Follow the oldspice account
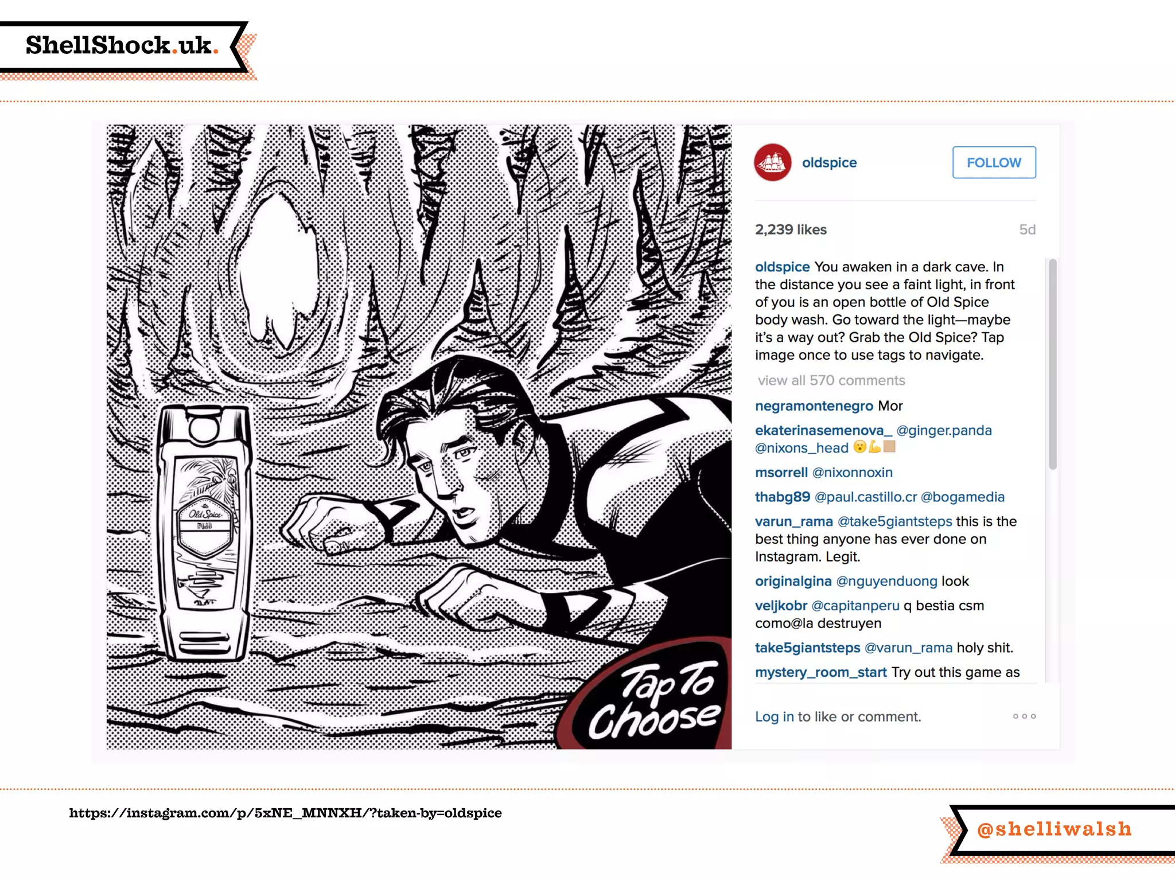1175x881 pixels. click(994, 163)
